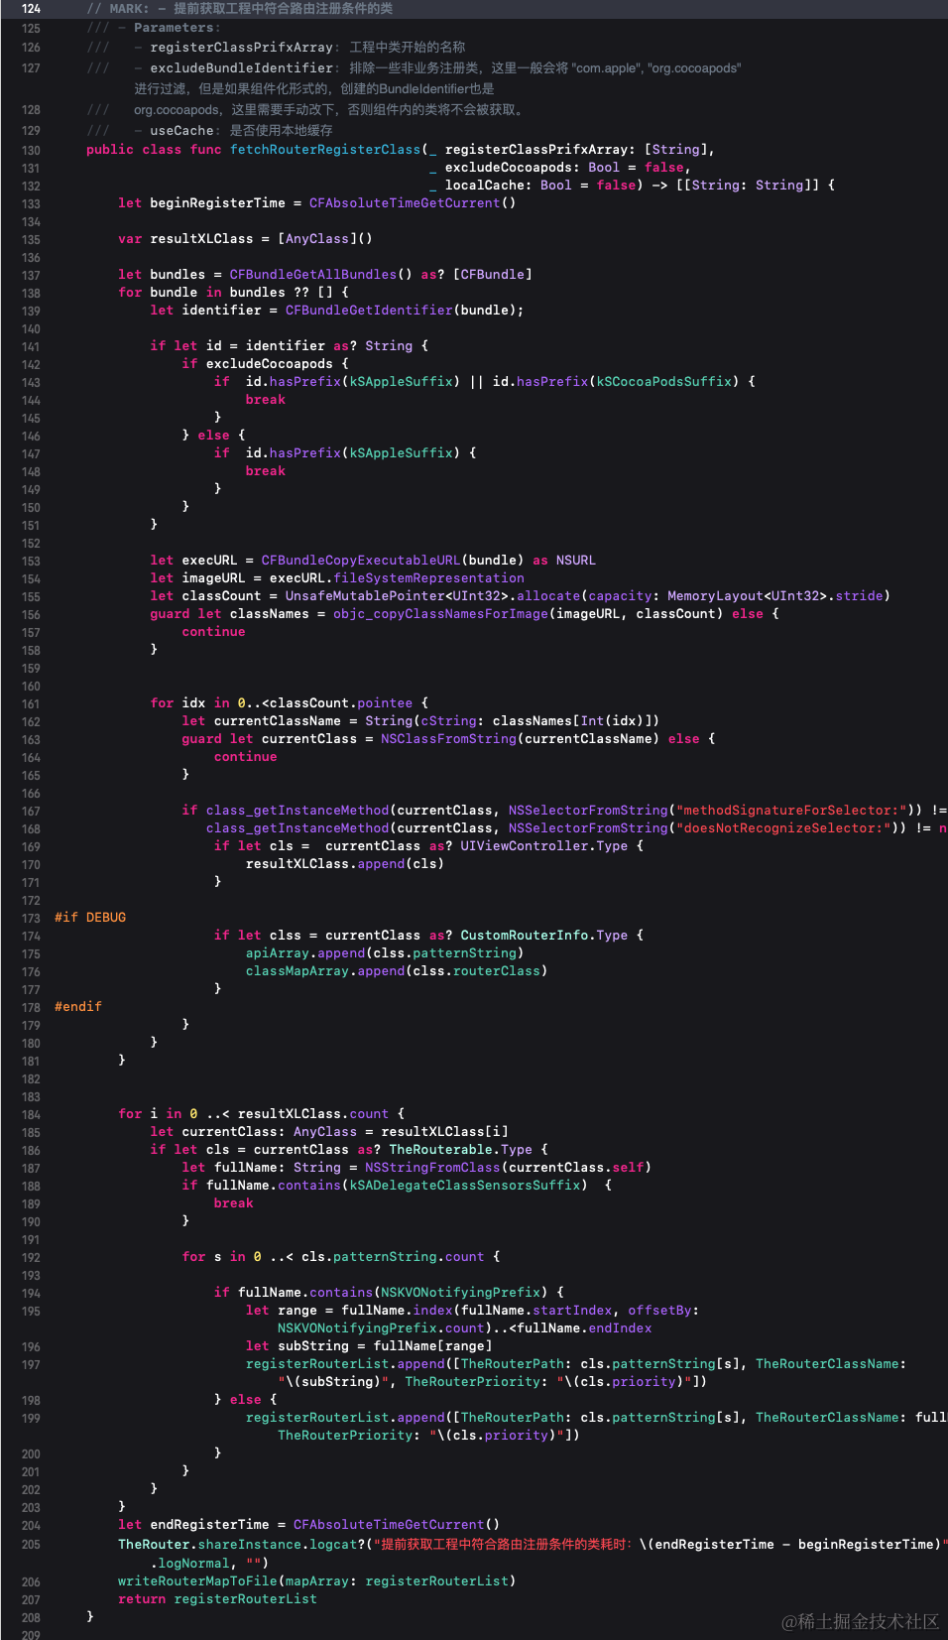Click the startIndex property on line 195
The height and width of the screenshot is (1640, 948).
[x=572, y=1311]
